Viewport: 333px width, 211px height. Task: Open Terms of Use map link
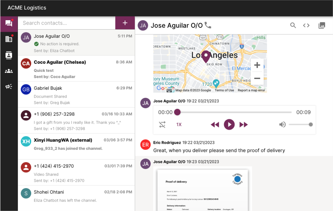224,90
